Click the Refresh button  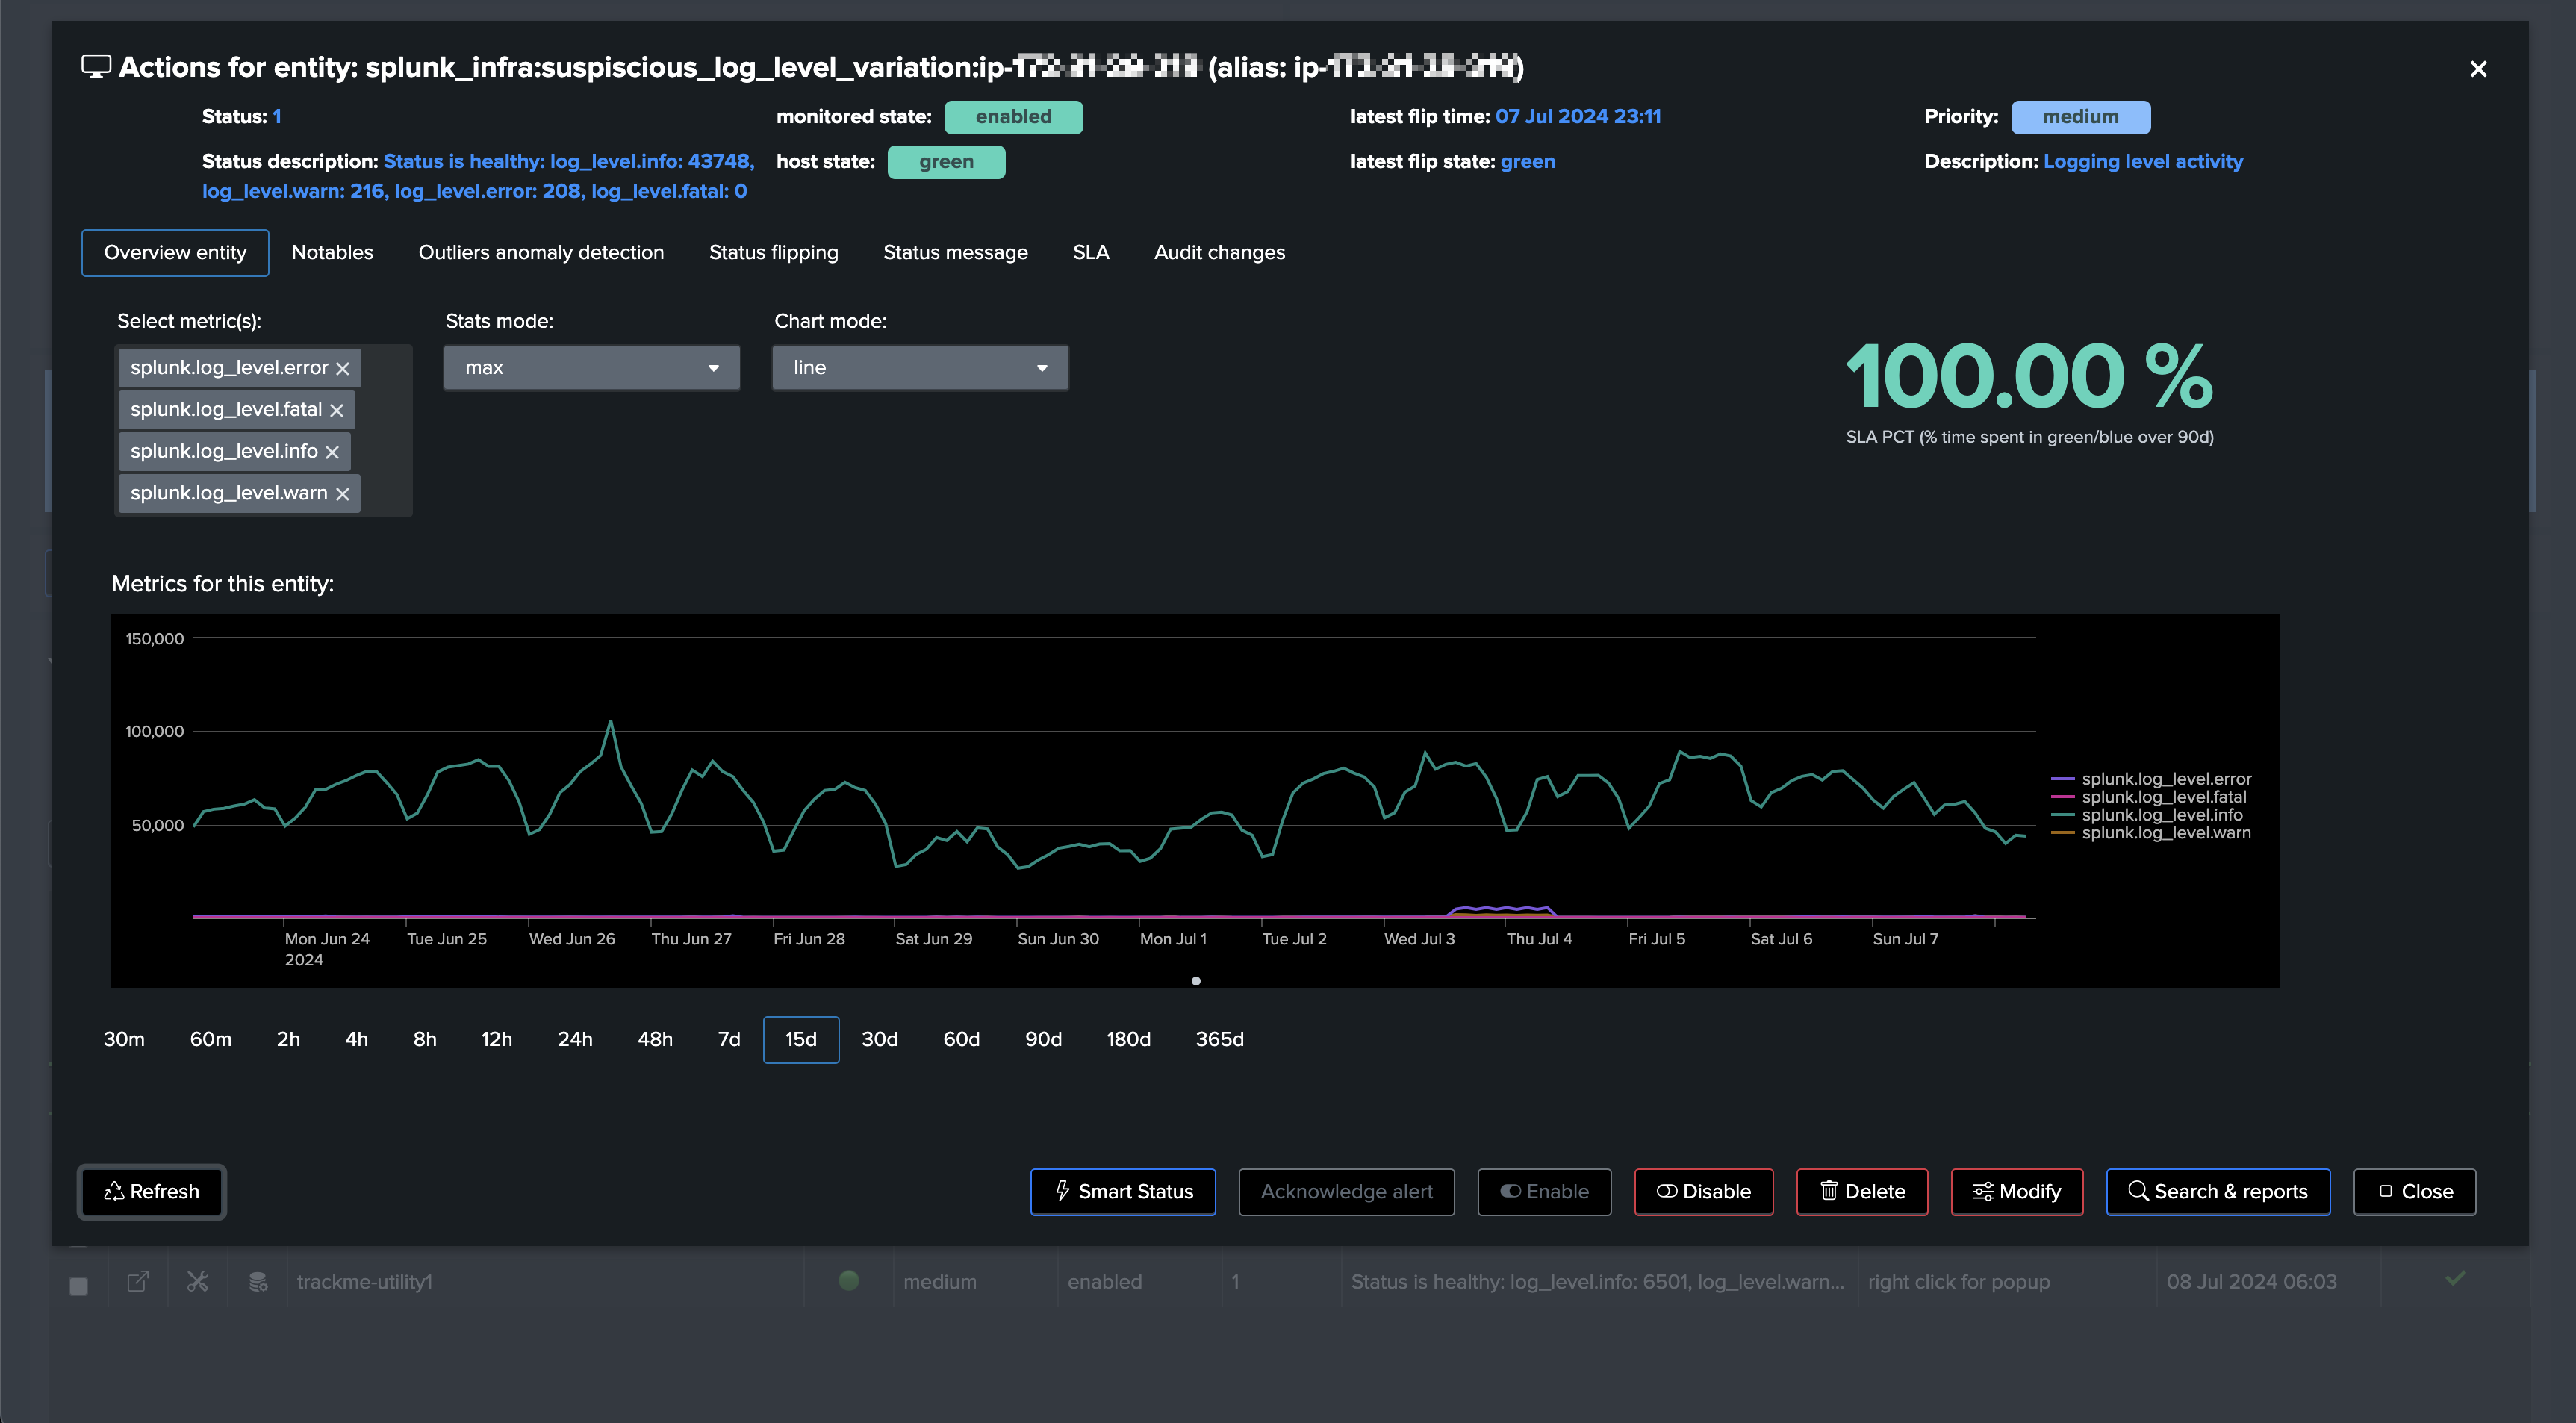tap(152, 1191)
